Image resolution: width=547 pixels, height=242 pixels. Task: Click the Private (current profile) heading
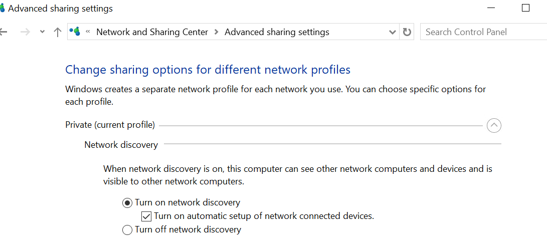[110, 125]
